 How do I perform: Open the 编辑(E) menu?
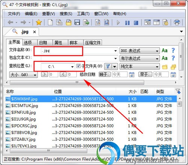coord(31,14)
